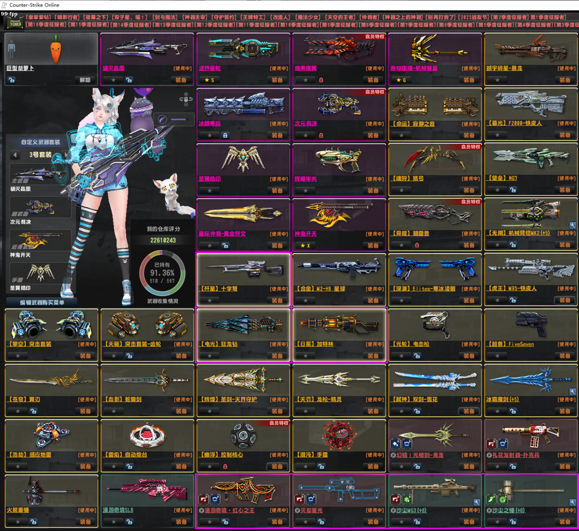This screenshot has width=579, height=531.
Task: Click 装备 on the 【合金】M2-HB 星球 card
Action: tap(373, 300)
